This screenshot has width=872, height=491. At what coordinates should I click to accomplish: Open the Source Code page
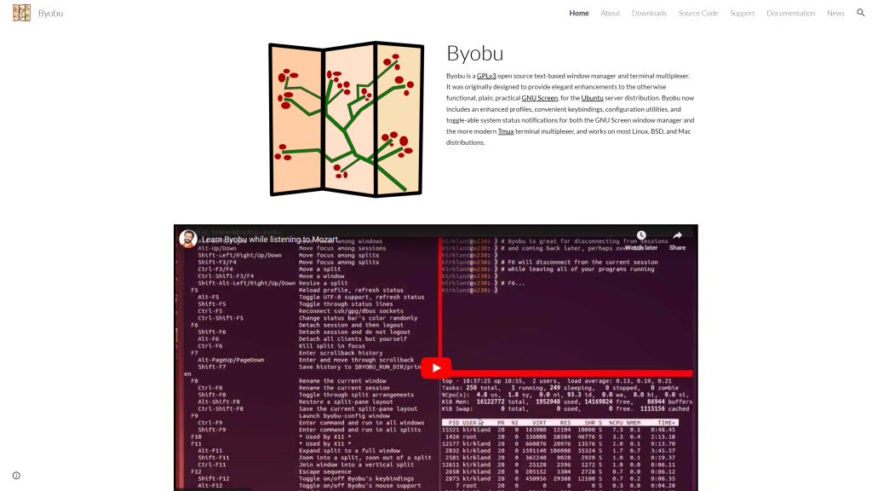pos(698,13)
